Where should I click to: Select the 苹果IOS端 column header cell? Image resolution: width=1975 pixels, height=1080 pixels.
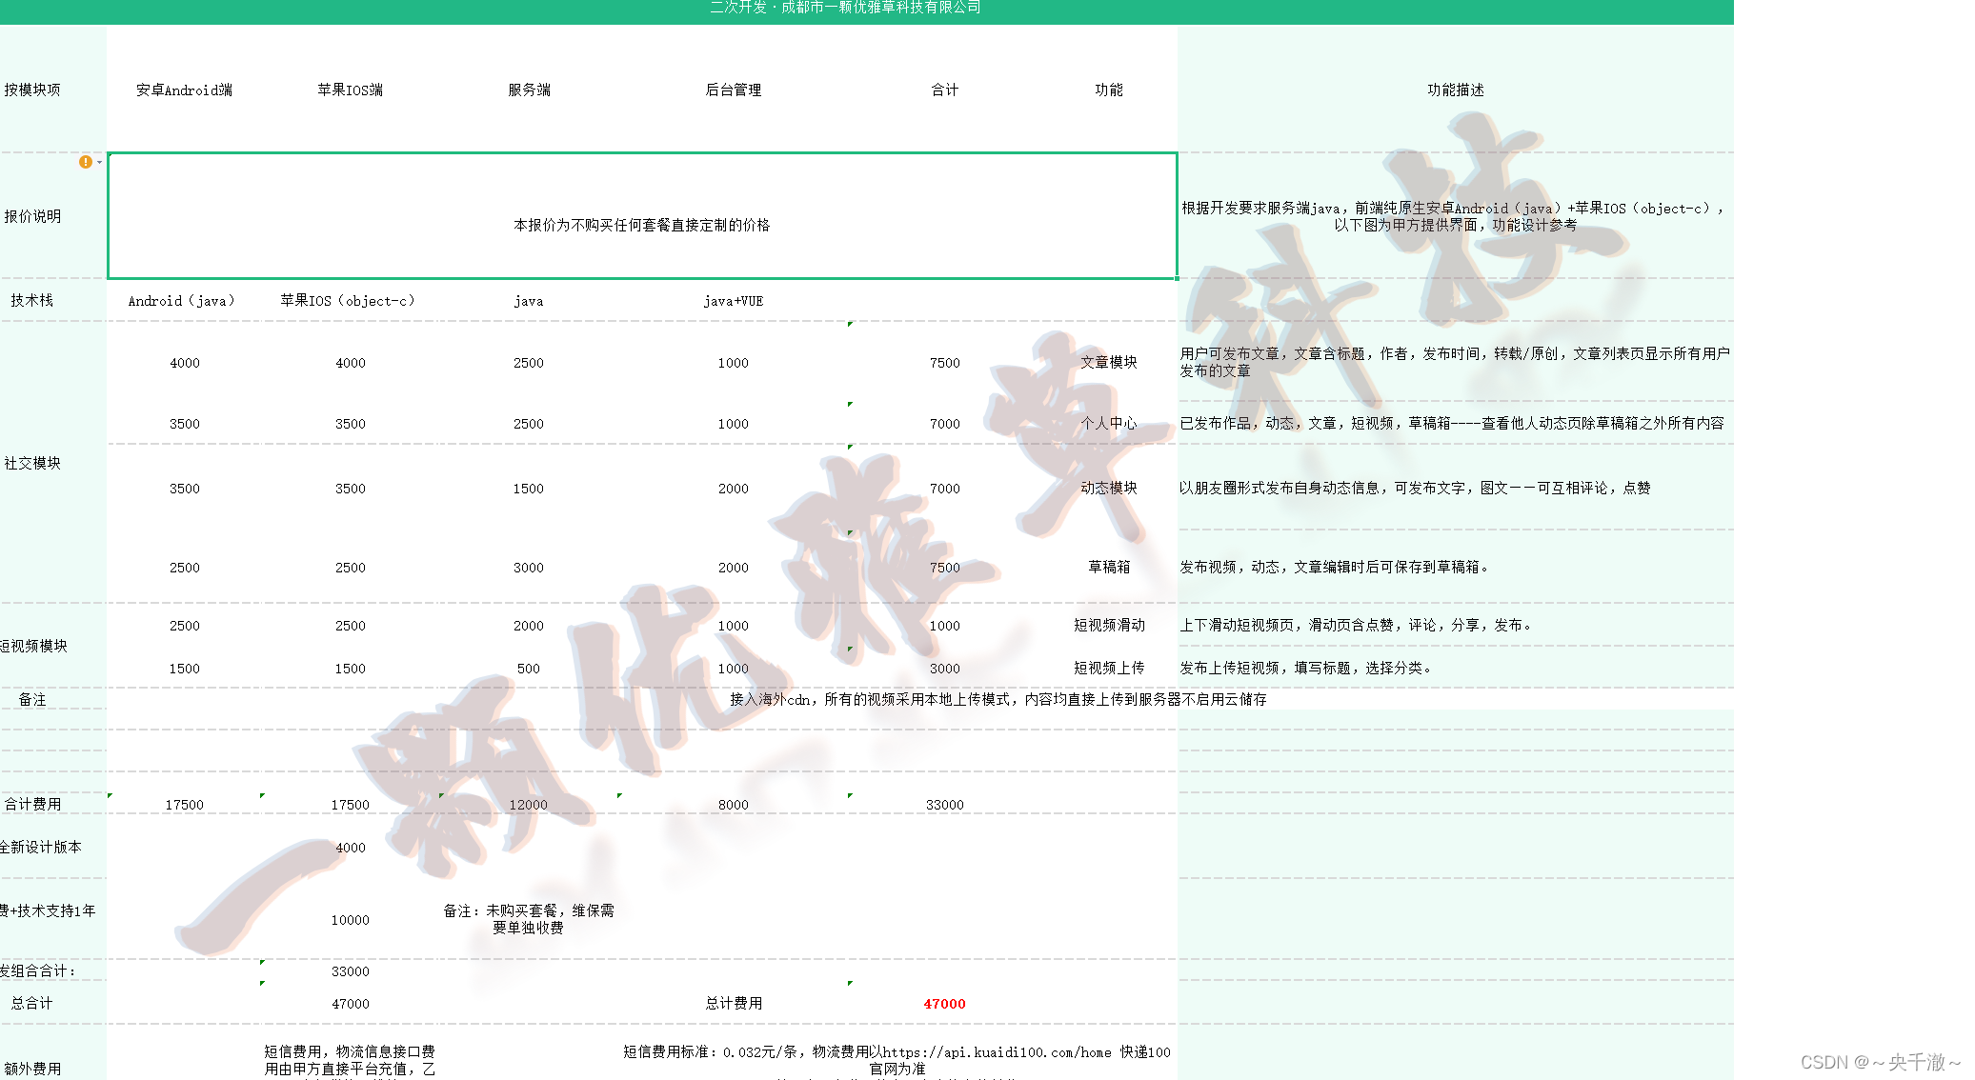pyautogui.click(x=350, y=90)
